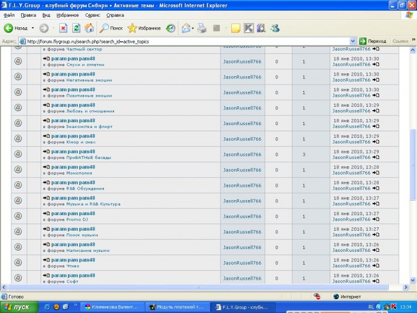This screenshot has height=313, width=417.
Task: Switch to Модуль платежей taskbar window
Action: pos(177,307)
